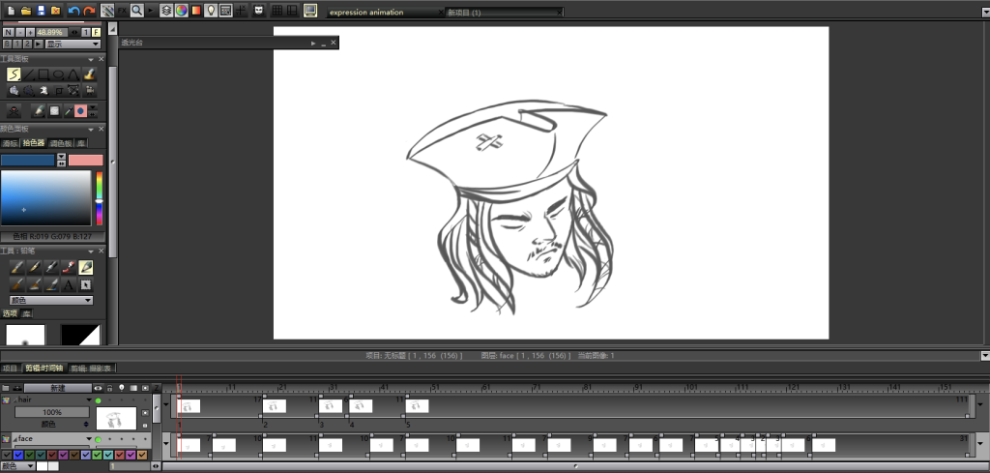Open the bottom-left 颜色 dropdown
The image size is (990, 473).
17,466
